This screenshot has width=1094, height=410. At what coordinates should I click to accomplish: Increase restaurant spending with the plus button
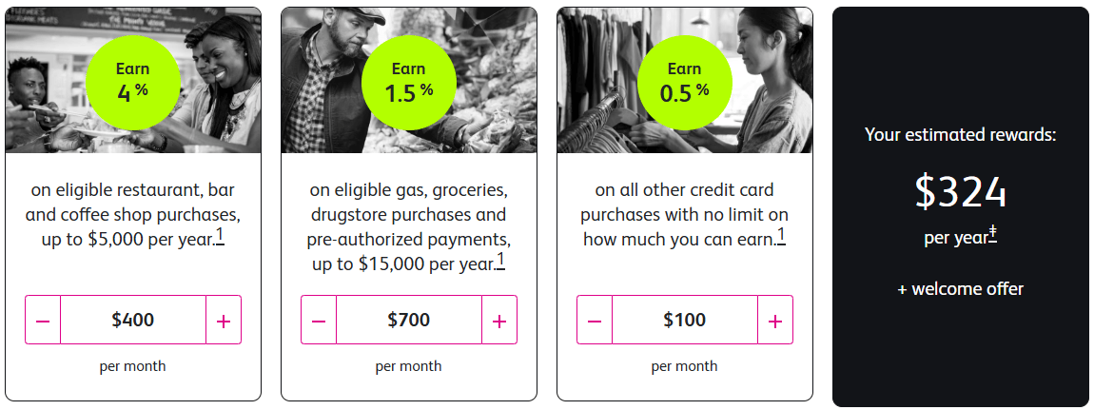coord(224,320)
